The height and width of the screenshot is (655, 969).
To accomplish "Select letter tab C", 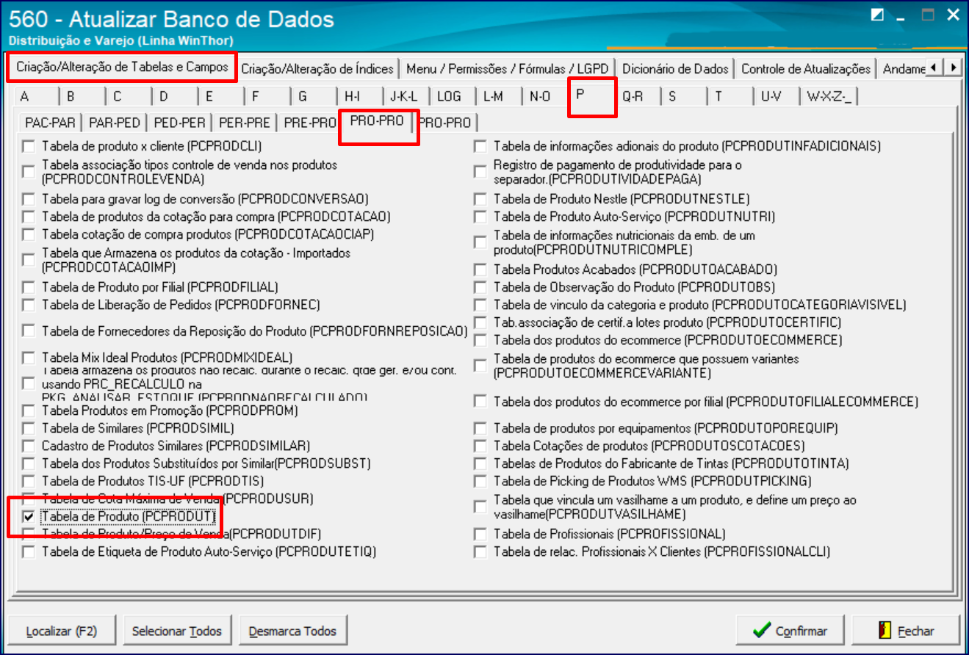I will (x=128, y=97).
